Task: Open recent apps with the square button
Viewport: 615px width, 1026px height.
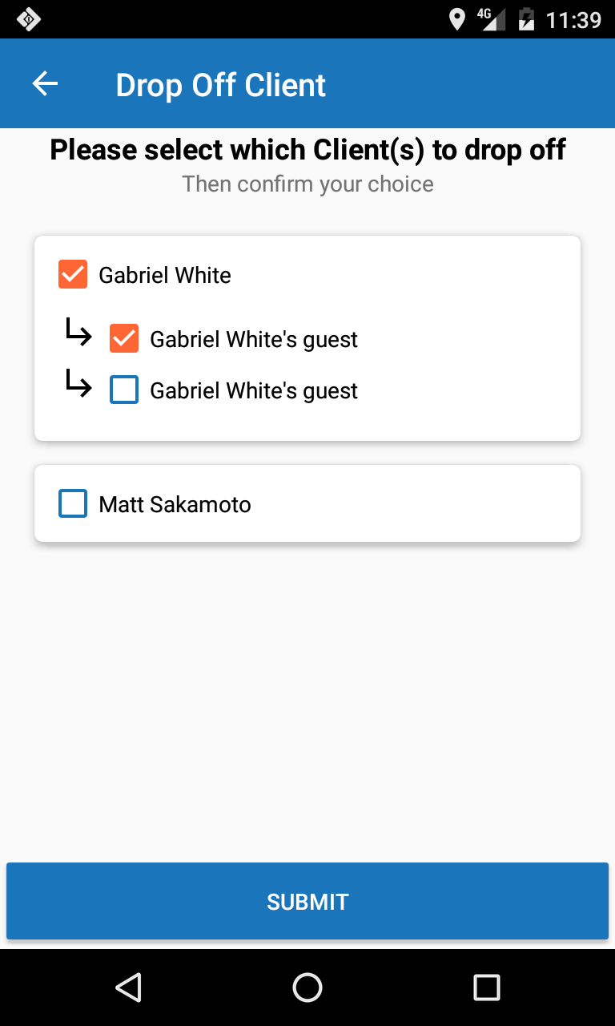Action: [486, 988]
